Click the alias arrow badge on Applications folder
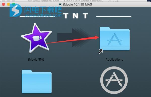Screen dimensions: 151x97 [101, 52]
